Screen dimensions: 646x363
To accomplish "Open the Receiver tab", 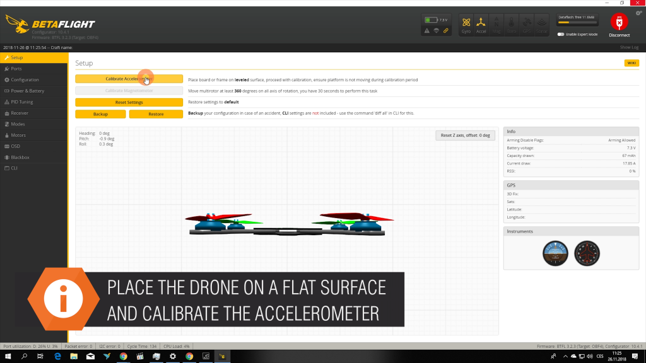I will (34, 113).
